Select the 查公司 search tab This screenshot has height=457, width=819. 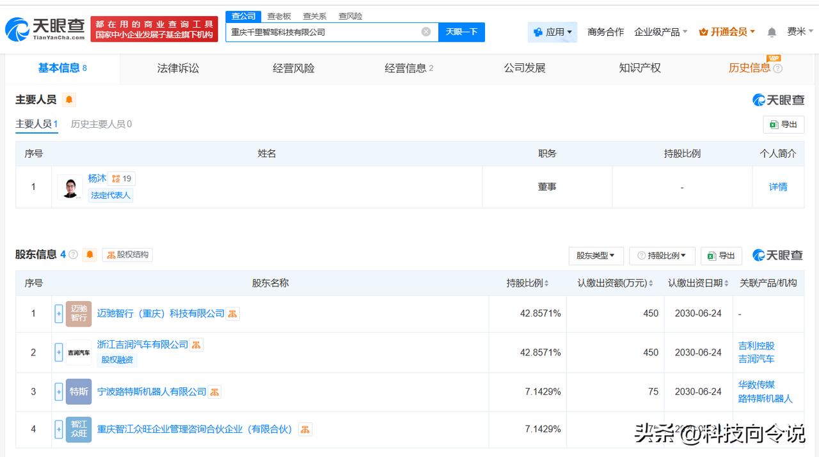(x=243, y=16)
